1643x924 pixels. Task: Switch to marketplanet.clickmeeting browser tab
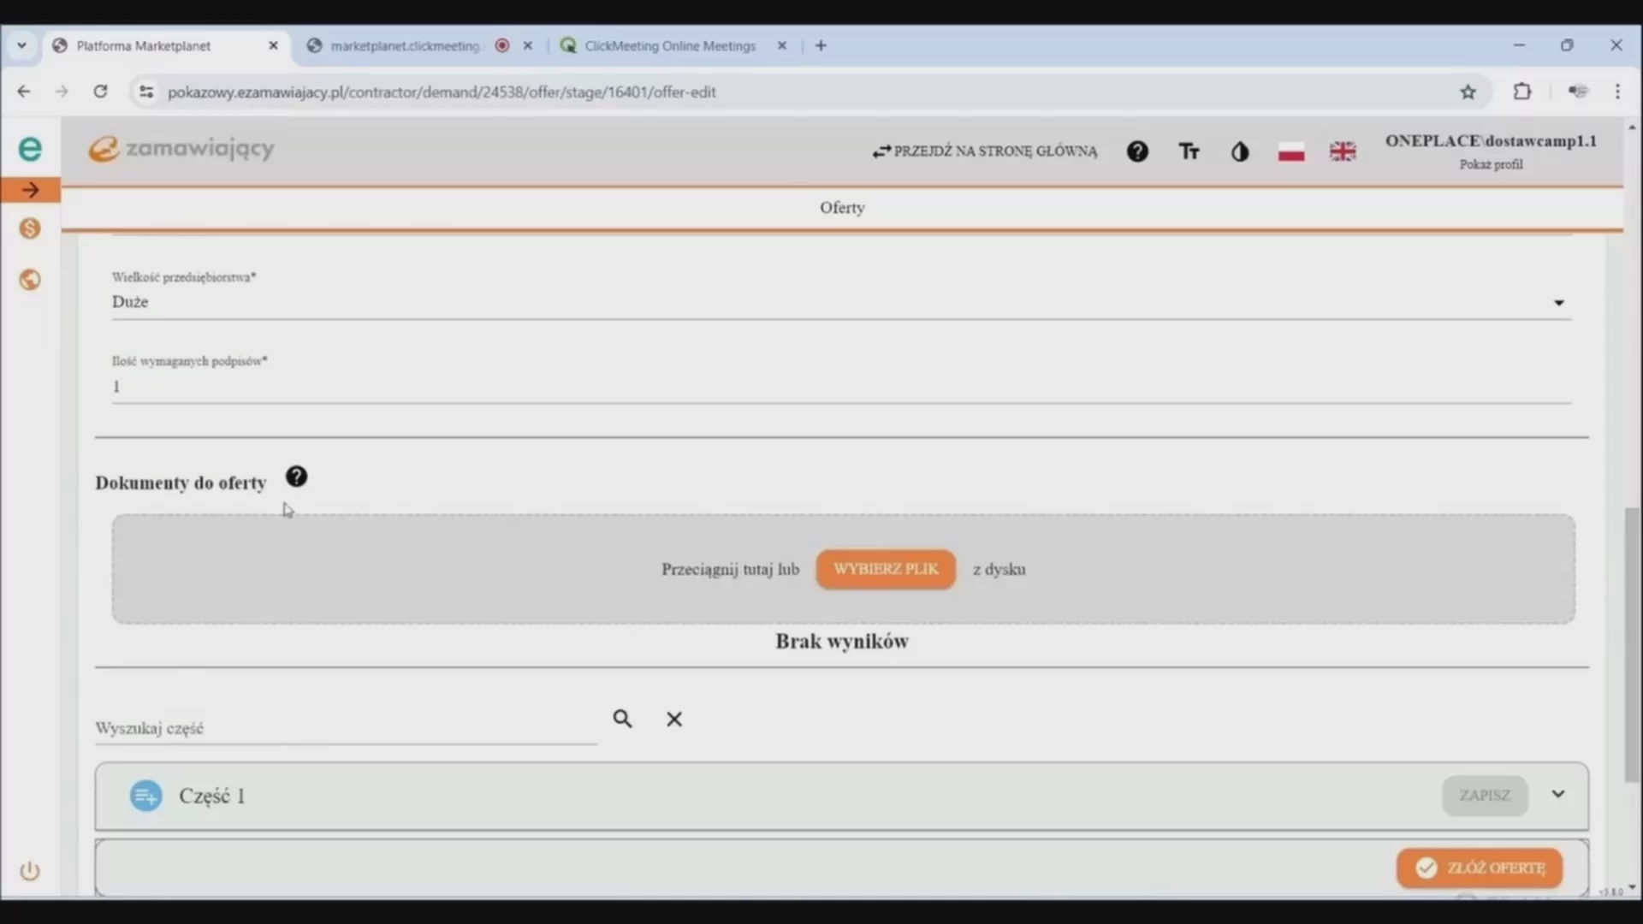point(405,46)
